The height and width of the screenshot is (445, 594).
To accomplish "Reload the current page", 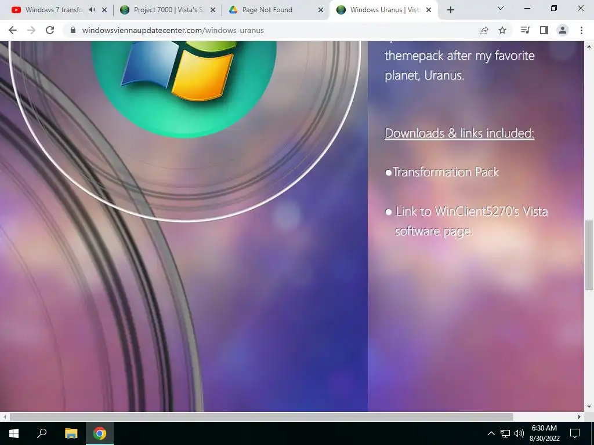I will 50,30.
